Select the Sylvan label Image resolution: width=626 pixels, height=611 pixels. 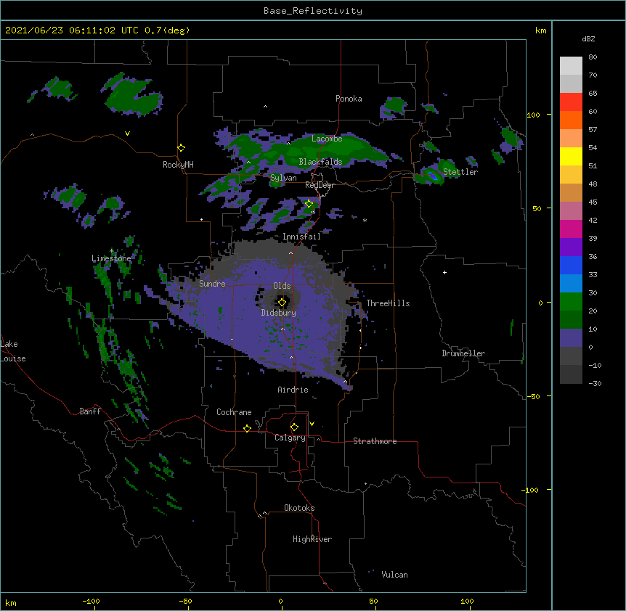tap(283, 178)
